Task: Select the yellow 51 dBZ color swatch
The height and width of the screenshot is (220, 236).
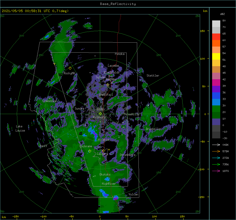Action: 216,57
